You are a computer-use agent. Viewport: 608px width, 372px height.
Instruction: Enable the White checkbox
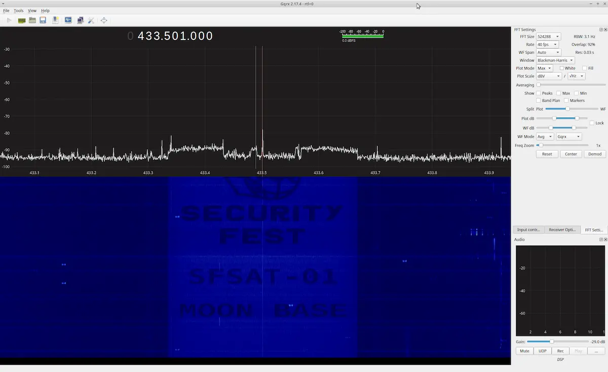pyautogui.click(x=562, y=68)
